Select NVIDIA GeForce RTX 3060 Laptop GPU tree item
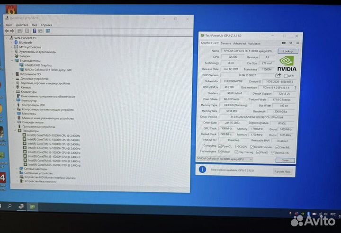341x233 pixels. (48, 70)
